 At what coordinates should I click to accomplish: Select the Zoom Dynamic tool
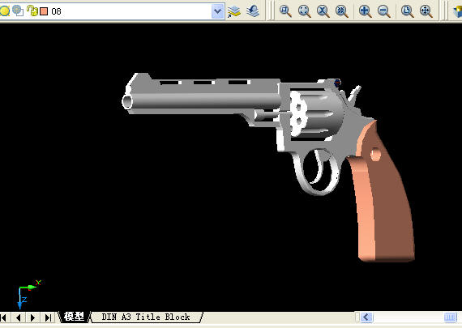click(304, 11)
